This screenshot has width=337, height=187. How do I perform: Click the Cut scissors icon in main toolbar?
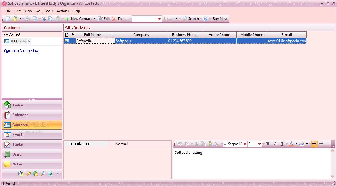(x=44, y=19)
